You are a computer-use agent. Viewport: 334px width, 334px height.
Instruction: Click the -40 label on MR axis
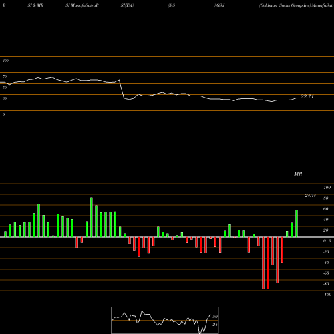click(326, 263)
